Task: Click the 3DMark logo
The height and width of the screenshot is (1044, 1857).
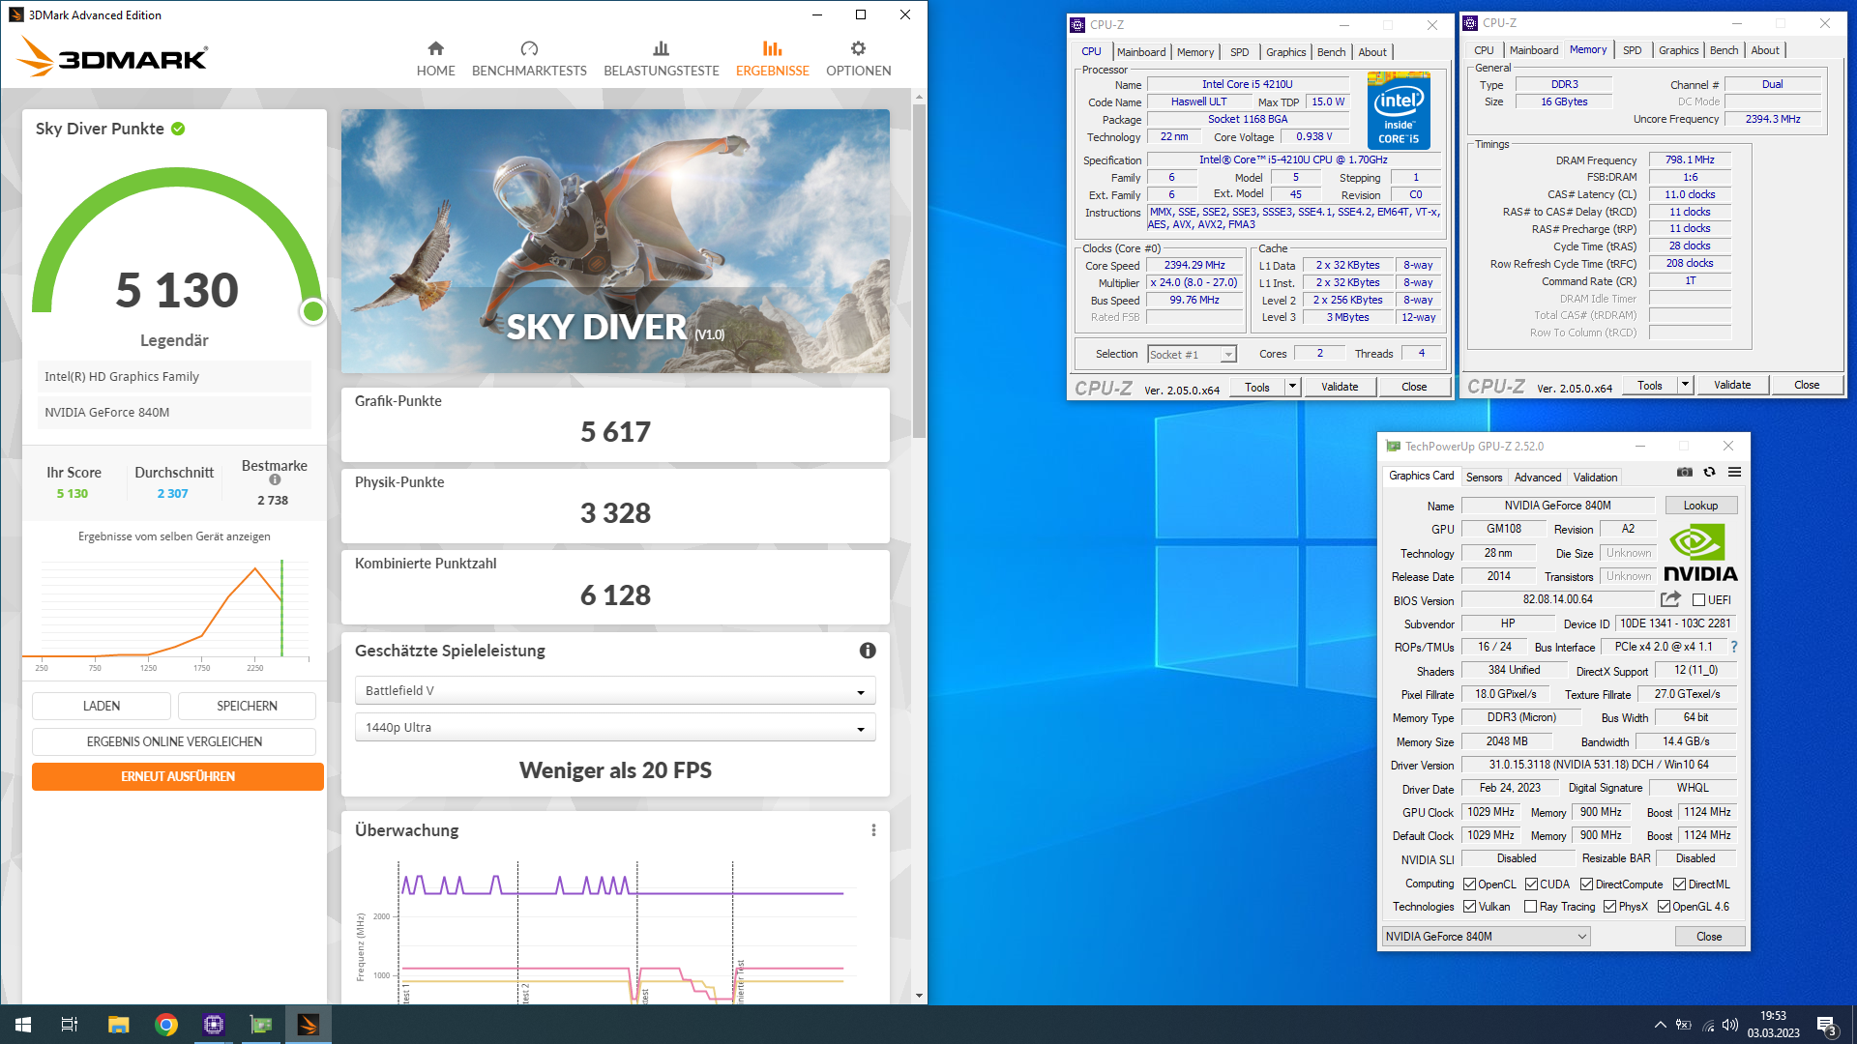Action: pyautogui.click(x=112, y=57)
